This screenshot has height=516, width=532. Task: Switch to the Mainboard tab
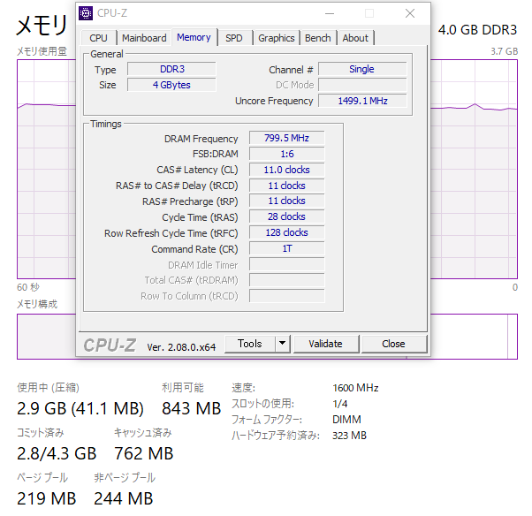click(144, 38)
